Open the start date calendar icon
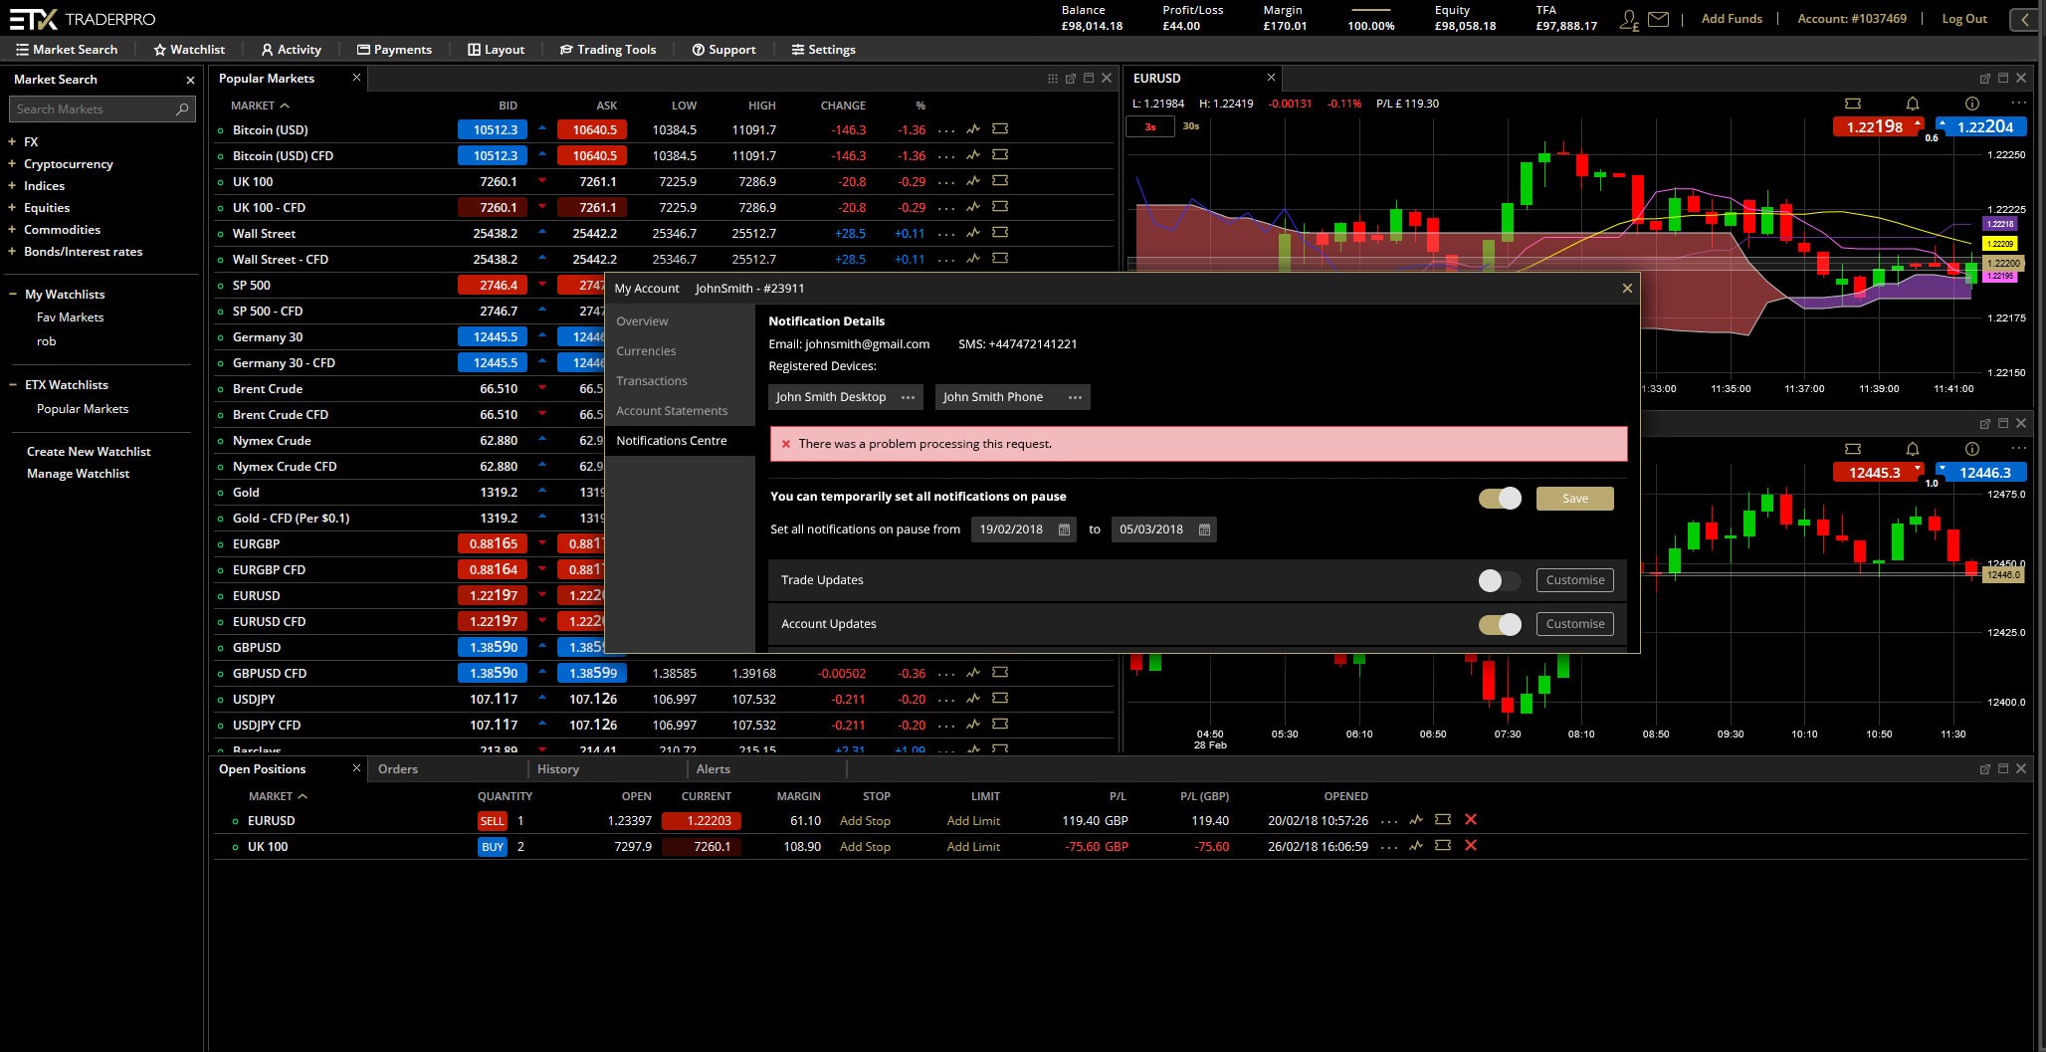The height and width of the screenshot is (1052, 2046). (1064, 529)
